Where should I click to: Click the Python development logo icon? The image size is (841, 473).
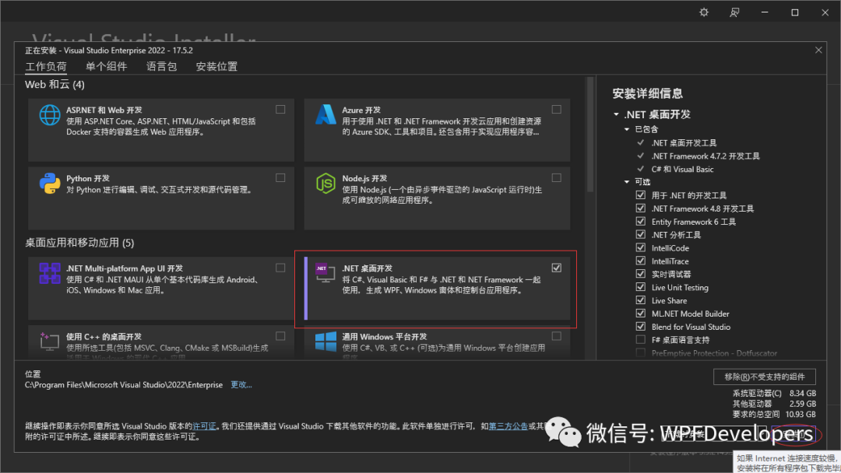(x=49, y=183)
